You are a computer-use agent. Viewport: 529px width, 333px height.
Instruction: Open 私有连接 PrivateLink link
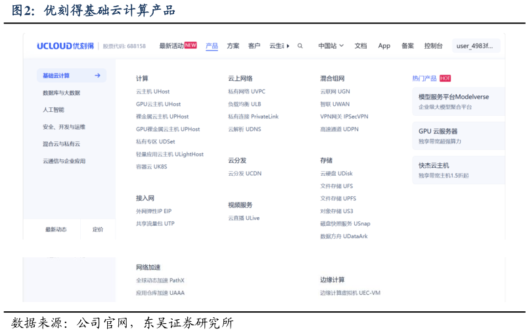(254, 116)
